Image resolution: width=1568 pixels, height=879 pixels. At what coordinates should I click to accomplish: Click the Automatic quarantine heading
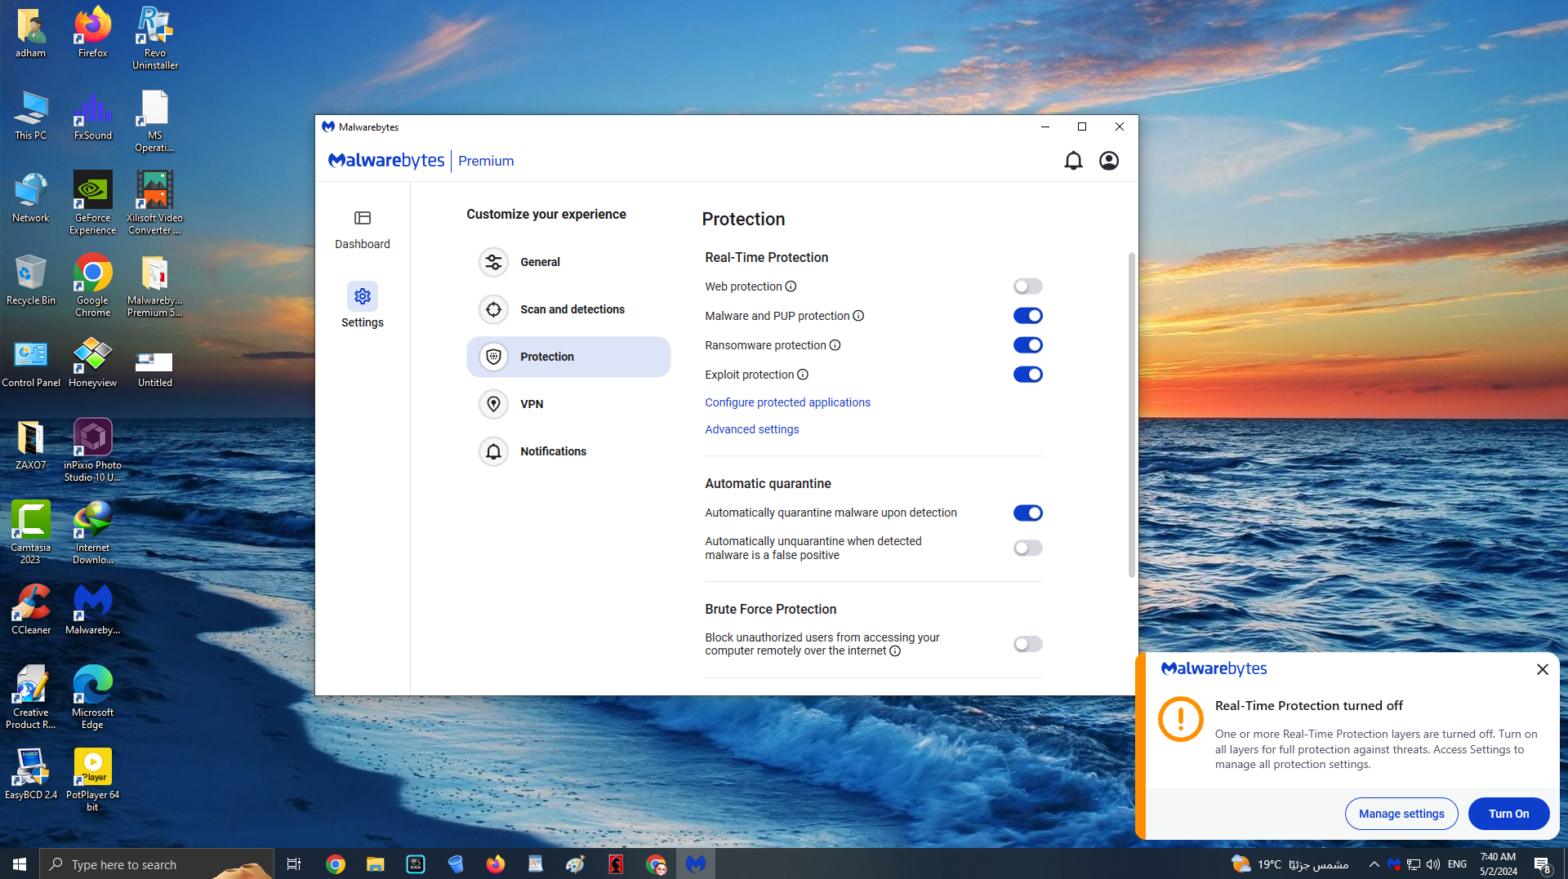click(x=768, y=484)
